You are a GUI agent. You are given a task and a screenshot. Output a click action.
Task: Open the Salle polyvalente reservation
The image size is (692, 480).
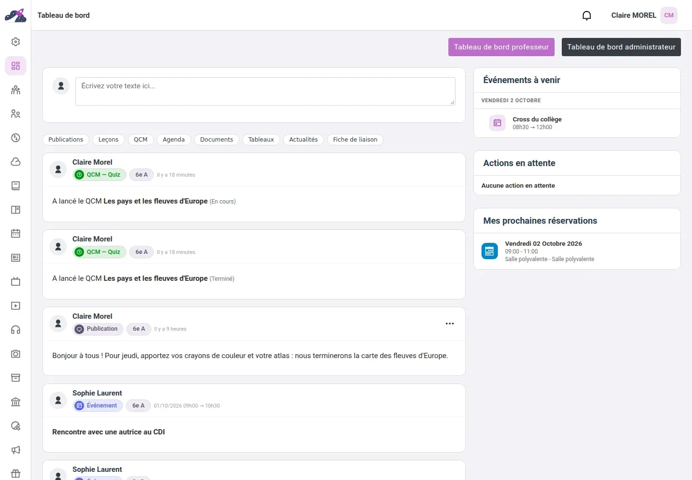coord(577,251)
